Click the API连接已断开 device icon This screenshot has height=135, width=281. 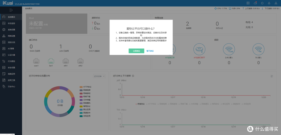[x=199, y=49]
